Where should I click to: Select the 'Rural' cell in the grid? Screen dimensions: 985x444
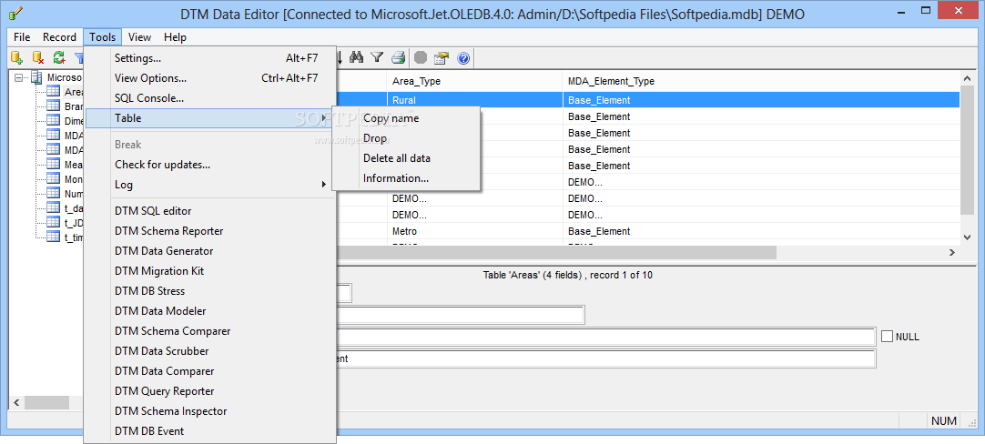click(475, 100)
